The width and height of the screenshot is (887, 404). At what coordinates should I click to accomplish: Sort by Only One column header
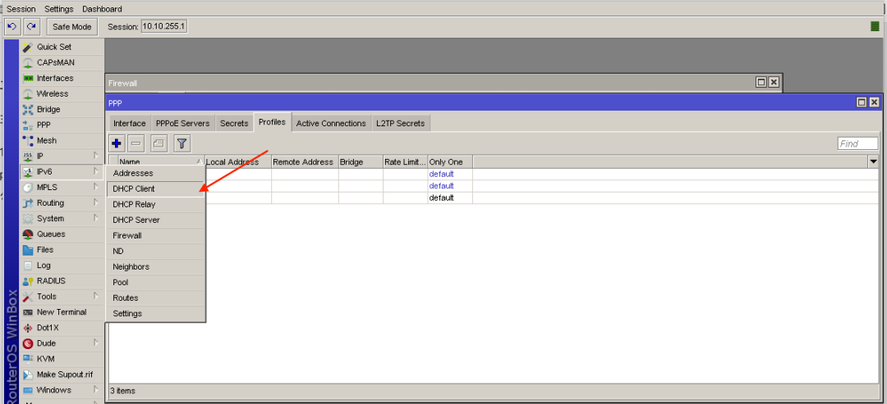(450, 162)
